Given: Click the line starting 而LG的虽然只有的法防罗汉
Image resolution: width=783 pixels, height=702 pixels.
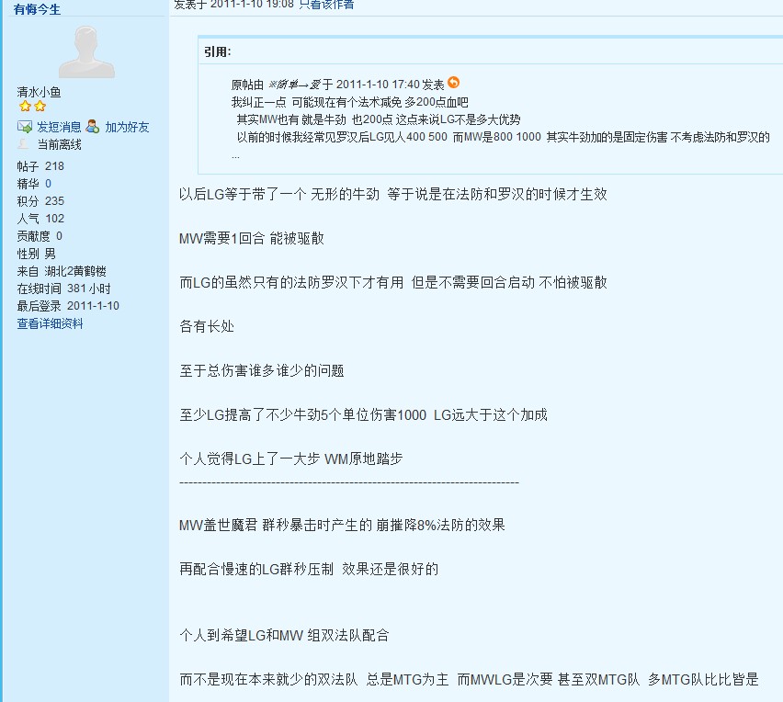Looking at the screenshot, I should coord(393,283).
